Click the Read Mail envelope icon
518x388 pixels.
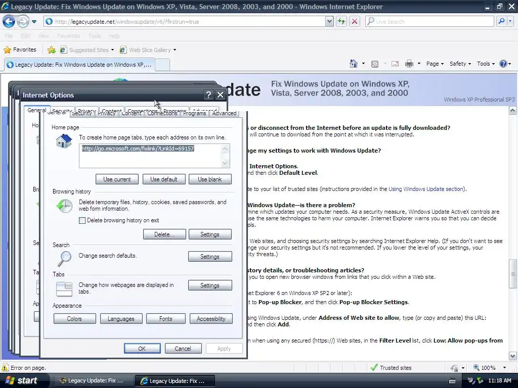click(x=395, y=64)
